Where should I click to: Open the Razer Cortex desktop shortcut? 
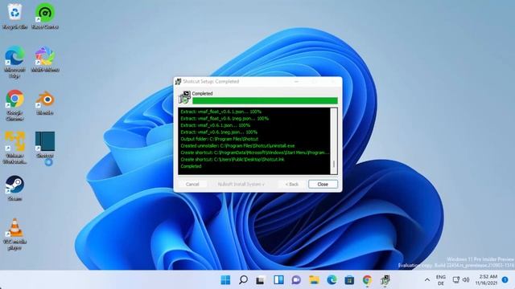pyautogui.click(x=45, y=16)
